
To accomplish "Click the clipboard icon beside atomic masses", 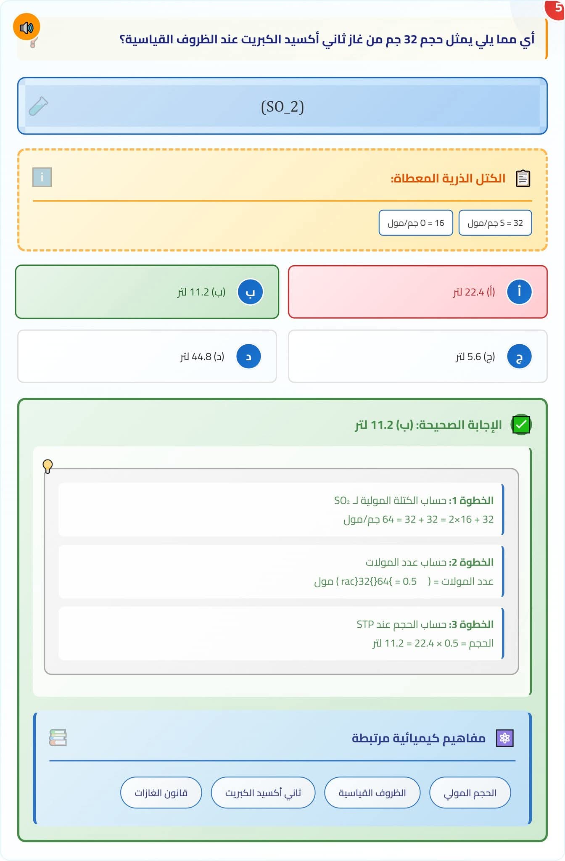I will [523, 178].
